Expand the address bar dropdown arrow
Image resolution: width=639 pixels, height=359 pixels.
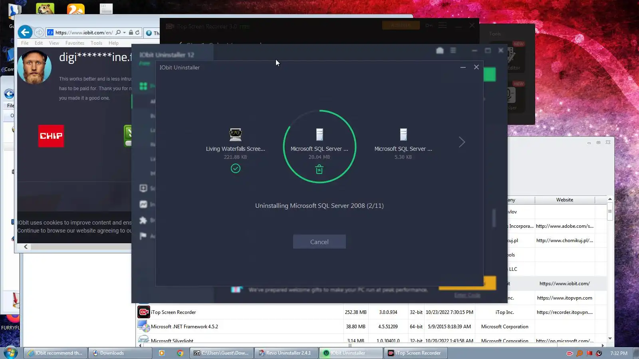click(x=124, y=33)
